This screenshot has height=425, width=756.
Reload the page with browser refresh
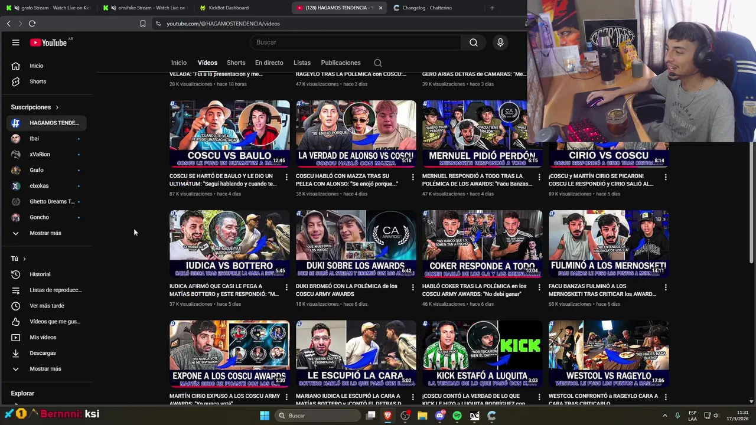32,24
